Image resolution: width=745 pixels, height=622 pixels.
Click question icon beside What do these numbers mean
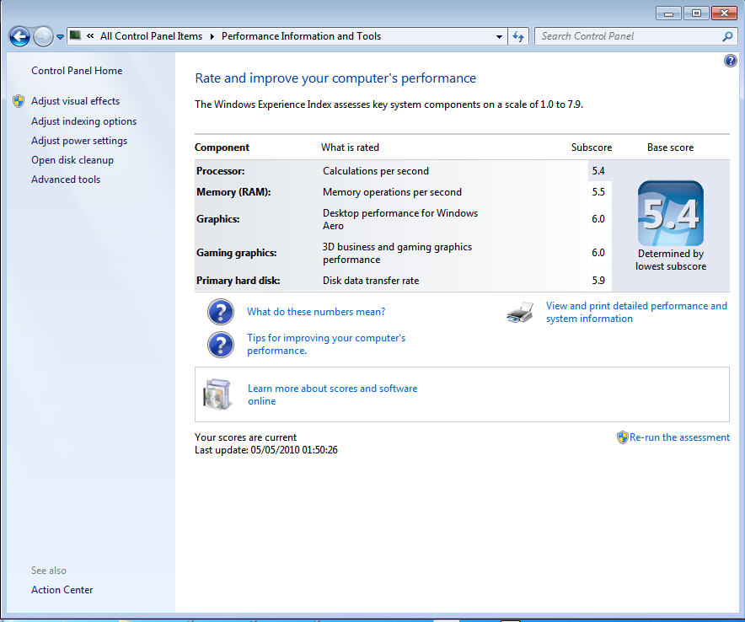pos(221,312)
